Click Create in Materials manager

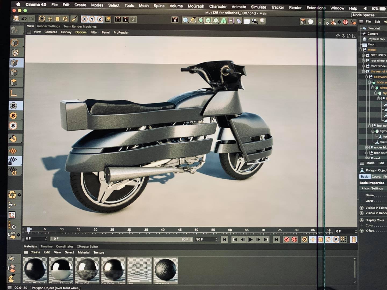click(35, 252)
